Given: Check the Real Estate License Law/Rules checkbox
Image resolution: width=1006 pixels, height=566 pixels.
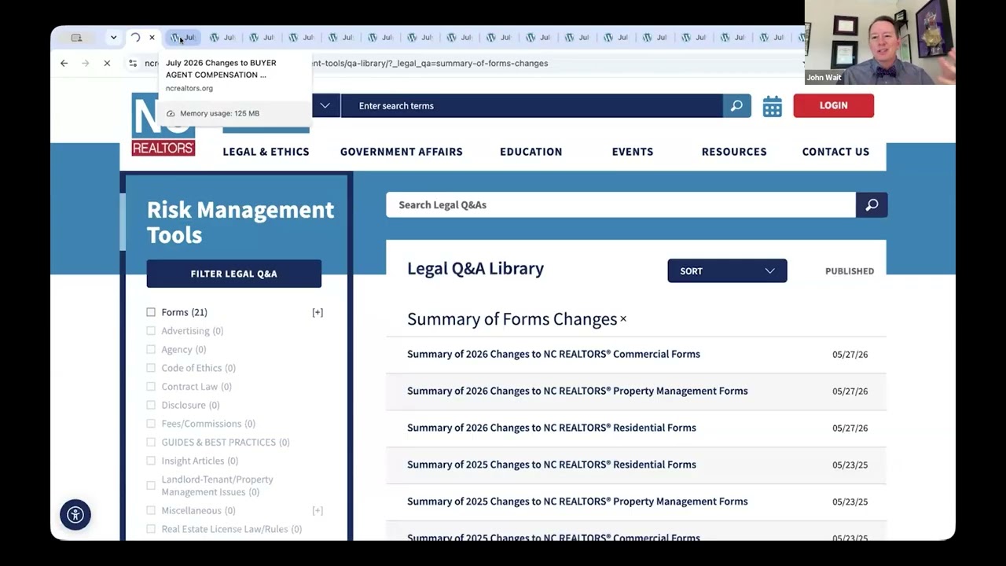Looking at the screenshot, I should 151,529.
